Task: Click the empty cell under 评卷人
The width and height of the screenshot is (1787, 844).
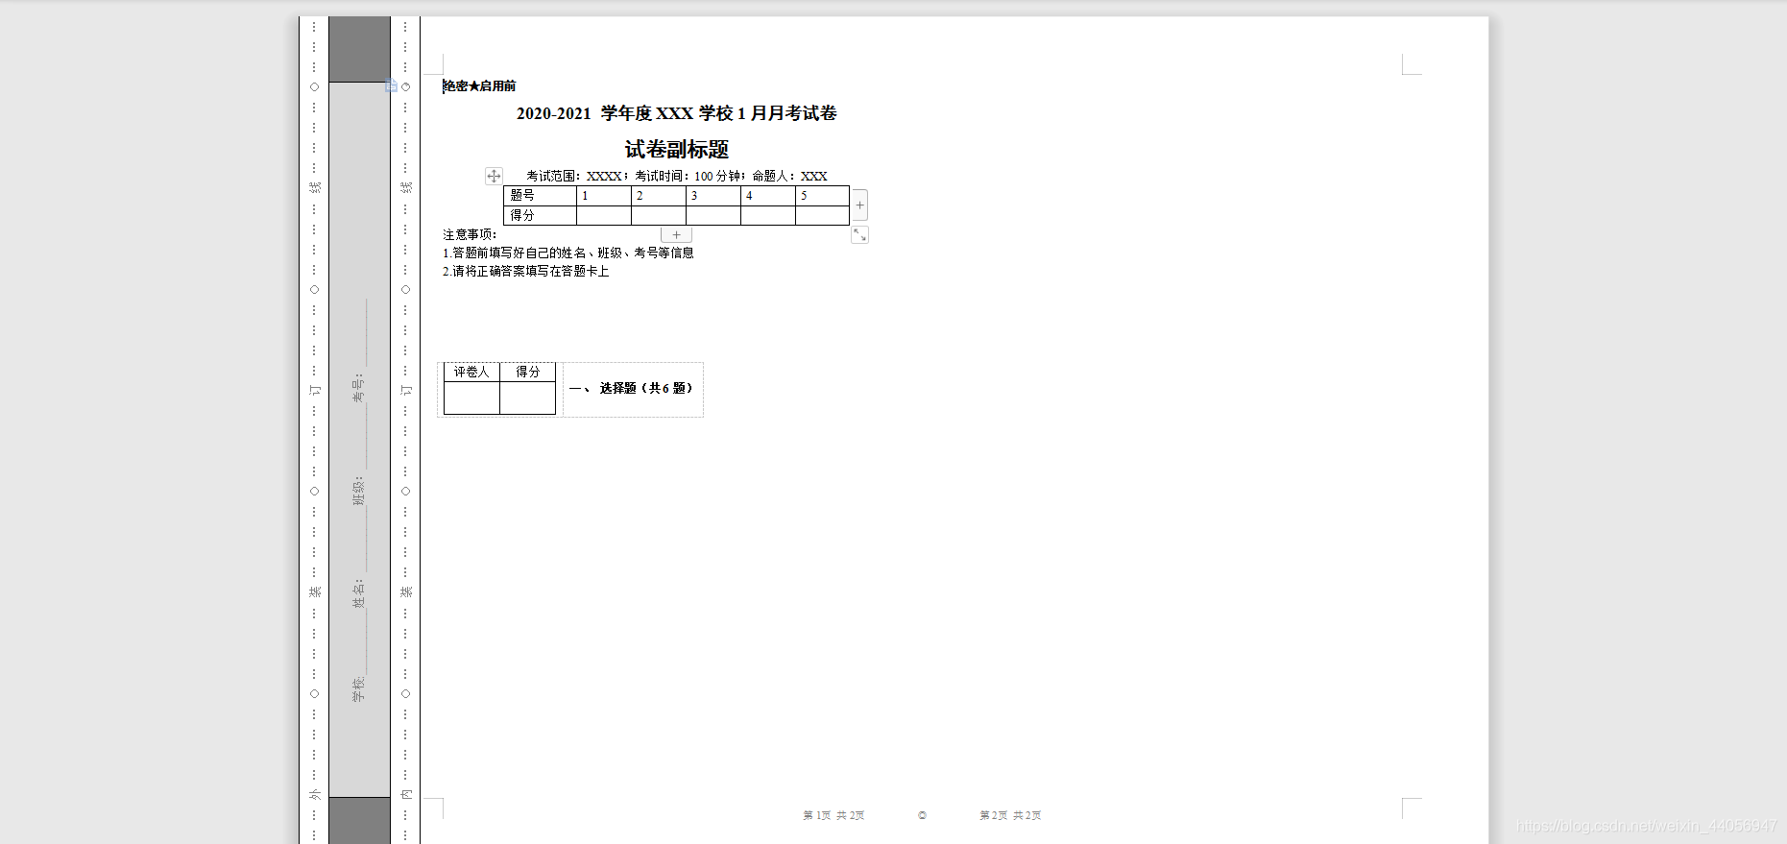Action: click(471, 398)
